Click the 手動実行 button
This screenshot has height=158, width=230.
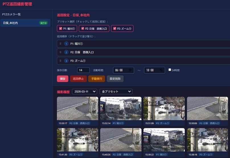97,79
